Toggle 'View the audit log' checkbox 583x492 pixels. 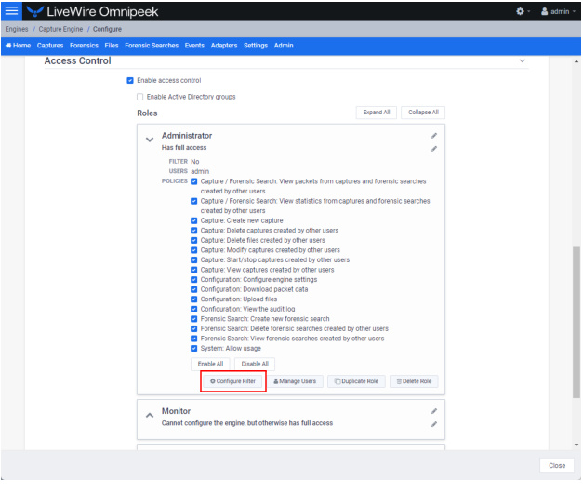pos(193,309)
